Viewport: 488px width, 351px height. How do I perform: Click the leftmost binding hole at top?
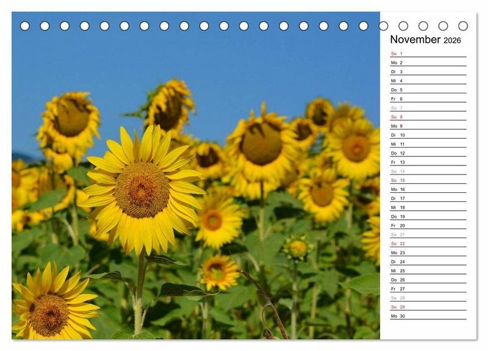tap(25, 26)
